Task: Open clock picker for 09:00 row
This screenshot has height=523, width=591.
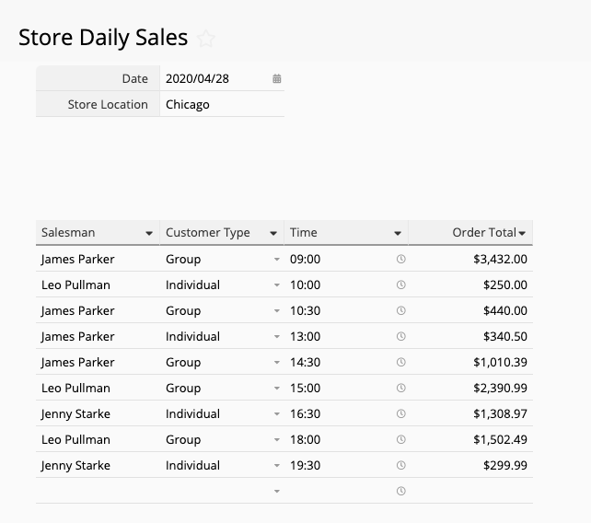Action: [401, 259]
